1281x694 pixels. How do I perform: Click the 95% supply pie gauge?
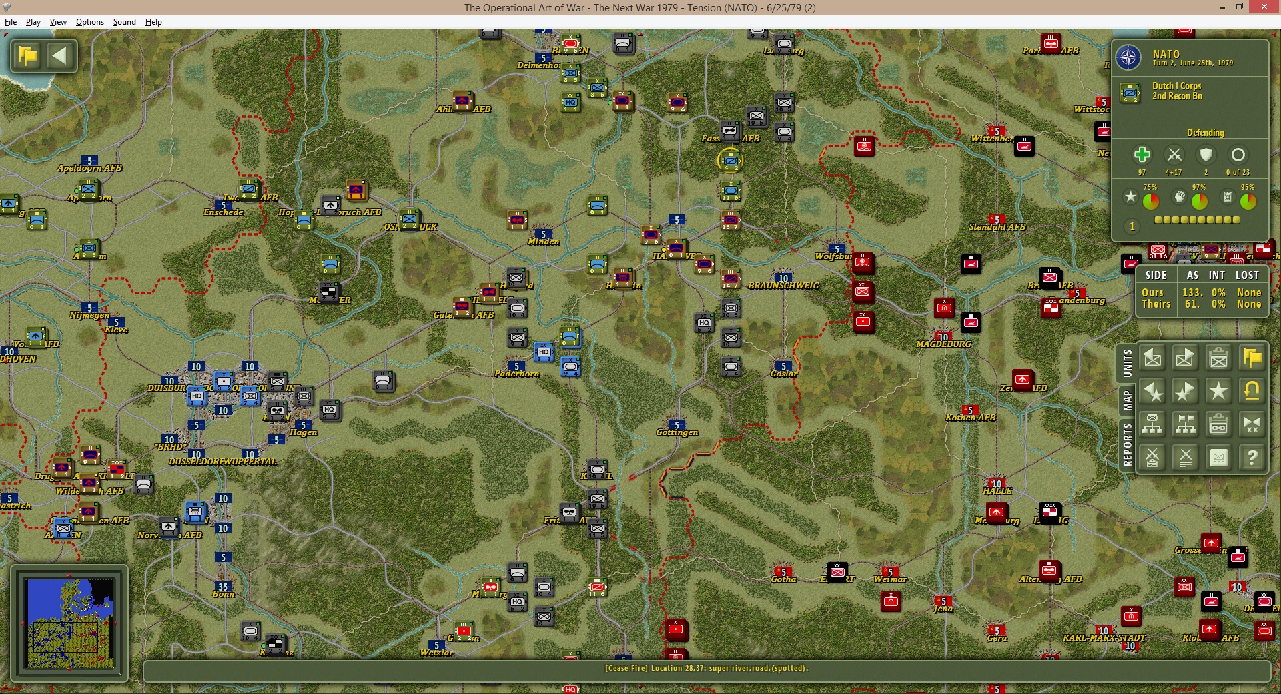[1248, 200]
